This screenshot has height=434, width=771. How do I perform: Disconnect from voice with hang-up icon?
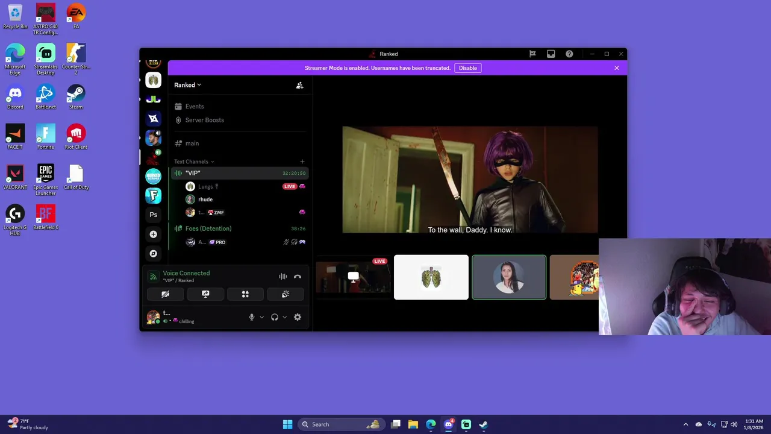click(x=298, y=277)
